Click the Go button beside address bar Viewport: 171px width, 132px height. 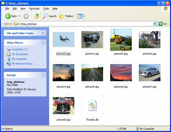pos(163,24)
